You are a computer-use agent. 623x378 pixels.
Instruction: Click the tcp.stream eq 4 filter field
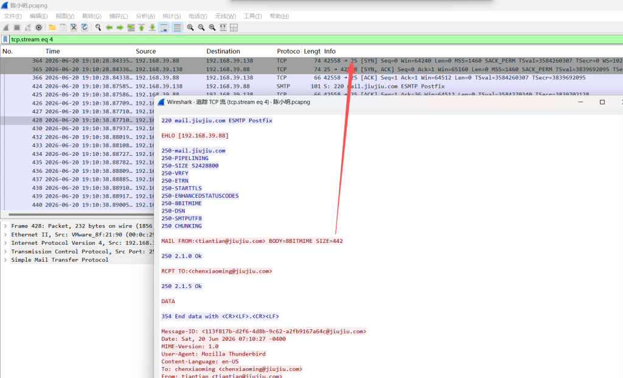point(316,40)
